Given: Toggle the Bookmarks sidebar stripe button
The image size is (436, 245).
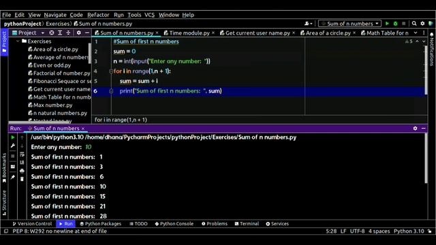Looking at the screenshot, I should tap(4, 168).
